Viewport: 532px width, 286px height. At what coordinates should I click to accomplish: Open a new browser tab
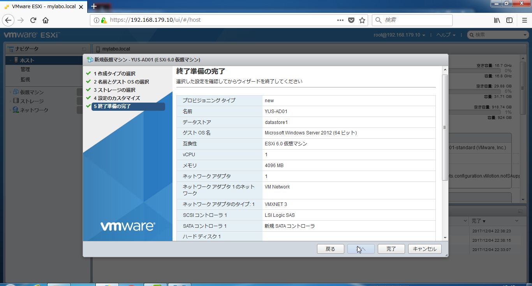click(x=94, y=6)
